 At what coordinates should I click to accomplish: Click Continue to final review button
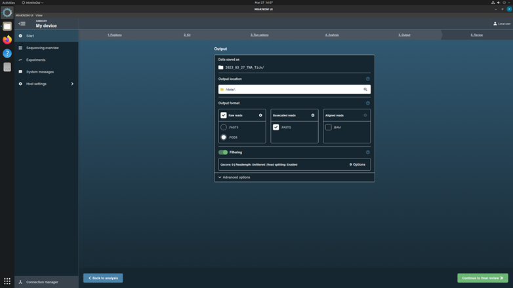(482, 278)
